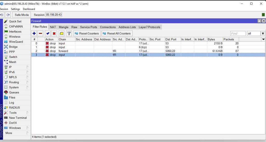Switch to the NAT tab
This screenshot has height=142, width=266.
[53, 27]
